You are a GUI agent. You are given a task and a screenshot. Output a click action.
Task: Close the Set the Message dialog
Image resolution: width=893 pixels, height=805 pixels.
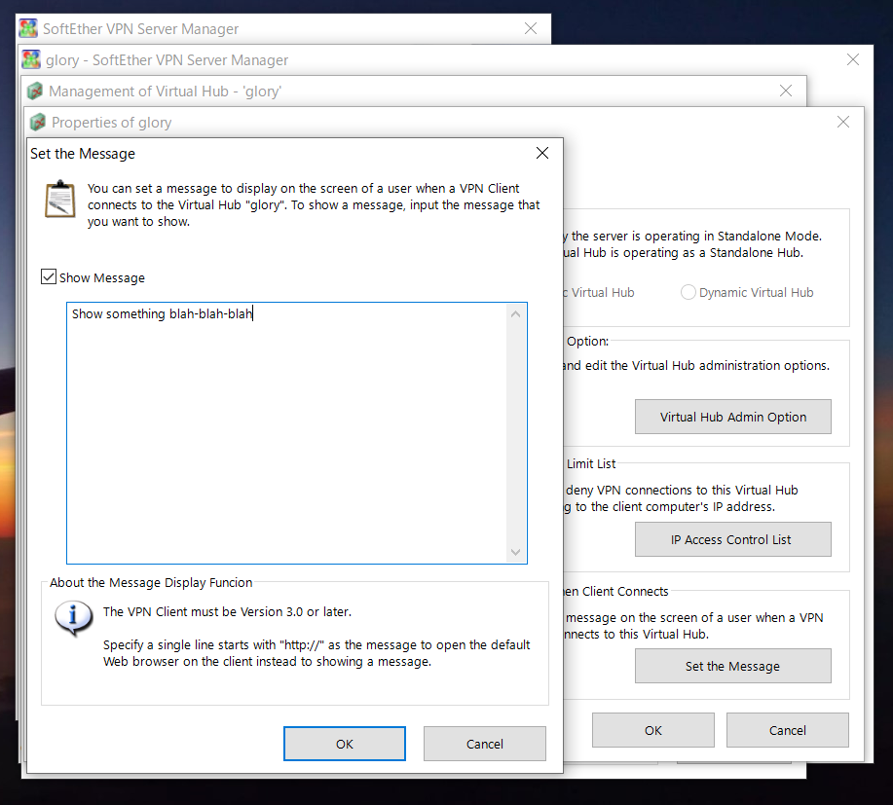click(542, 153)
